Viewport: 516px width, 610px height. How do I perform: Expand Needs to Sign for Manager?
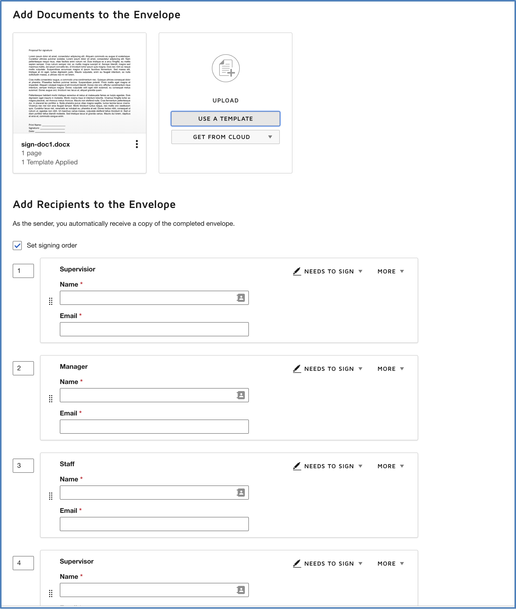[x=328, y=369]
